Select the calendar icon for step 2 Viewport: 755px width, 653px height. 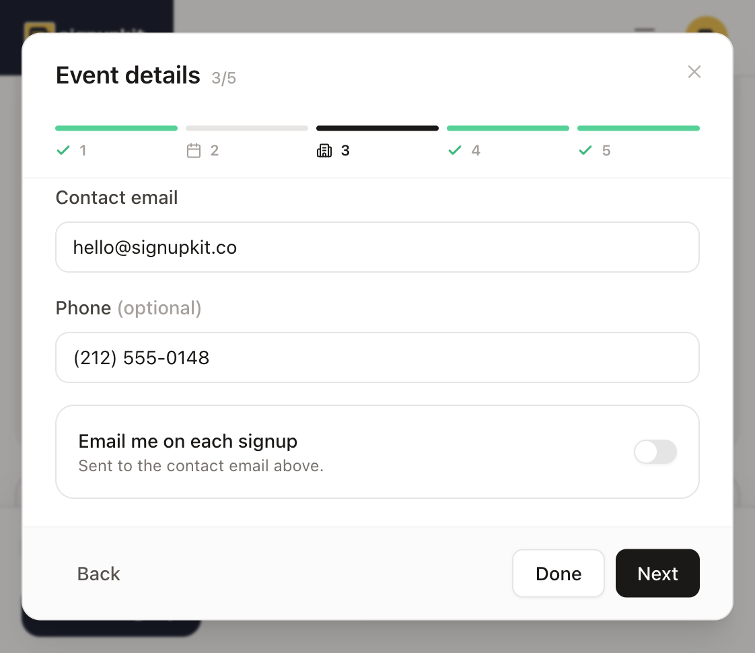194,150
